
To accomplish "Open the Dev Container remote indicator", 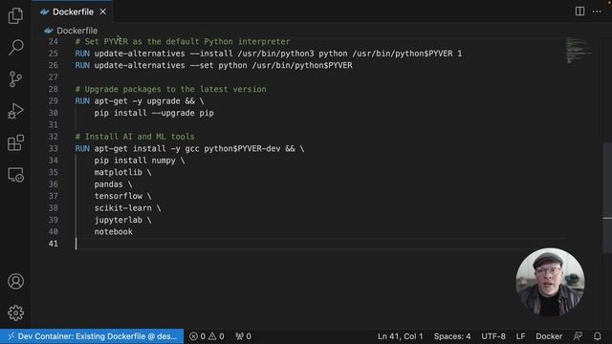I will (x=92, y=336).
